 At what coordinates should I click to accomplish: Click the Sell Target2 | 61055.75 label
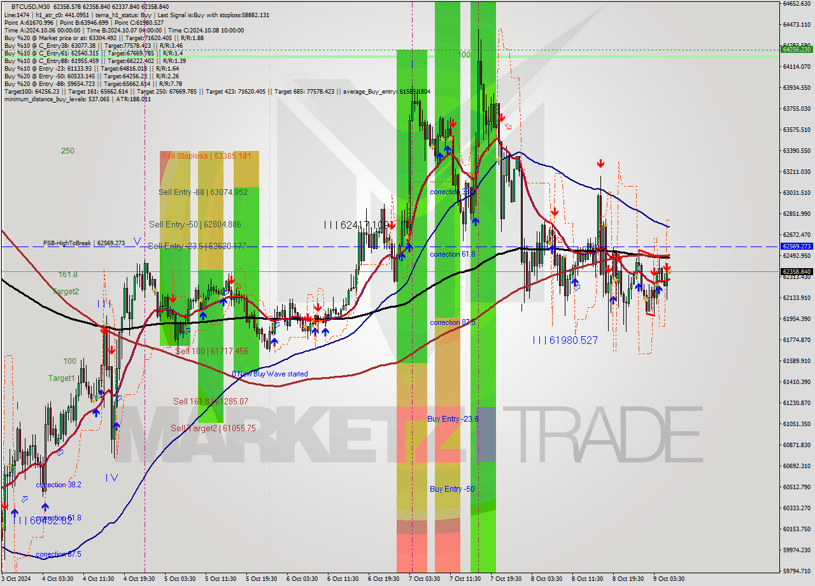(x=213, y=429)
